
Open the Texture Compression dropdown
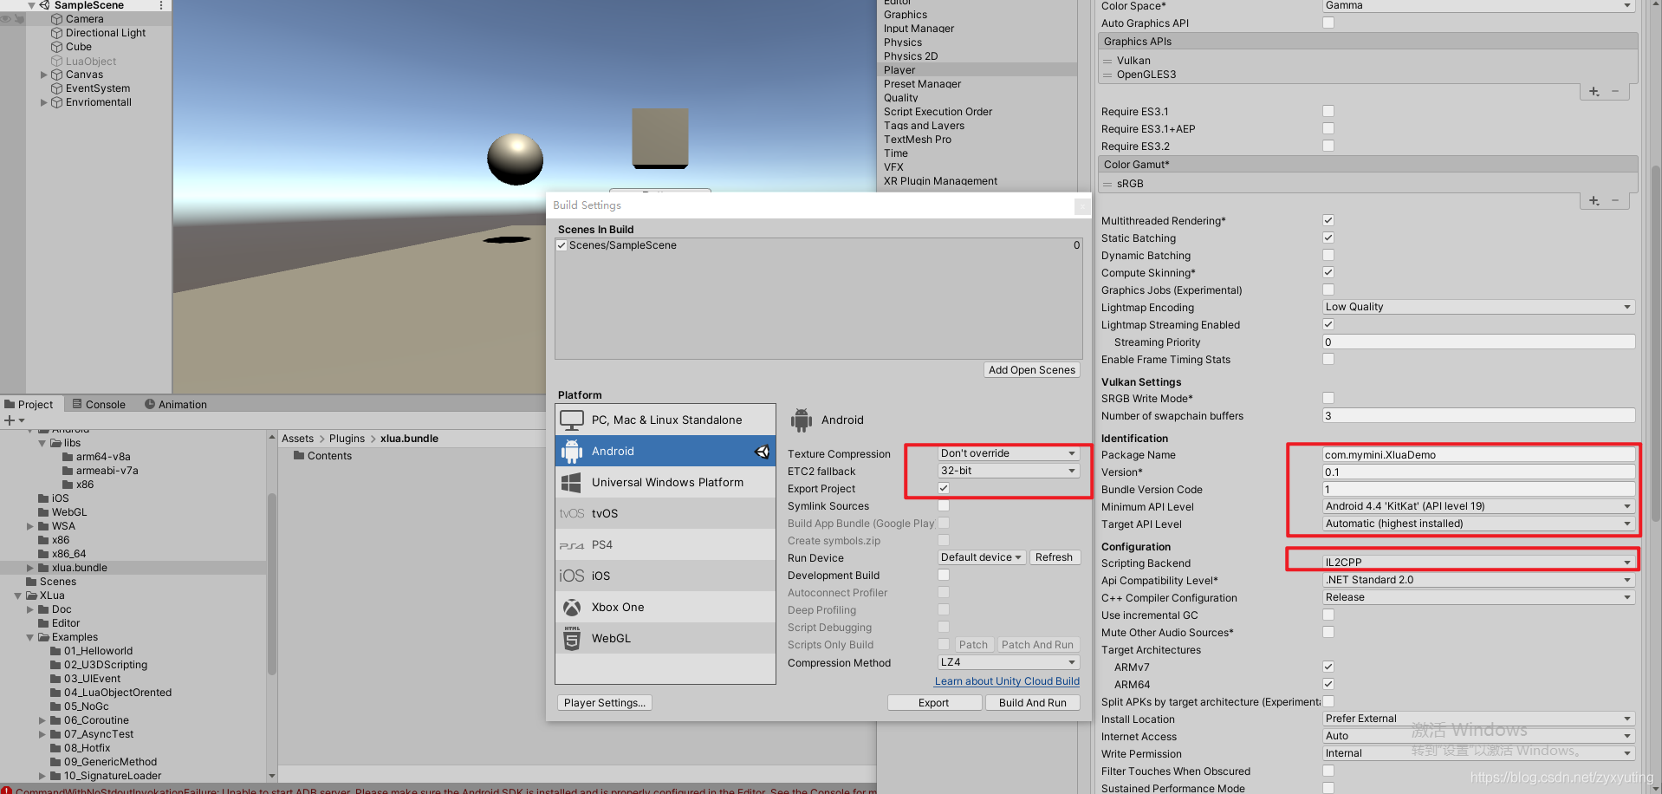pyautogui.click(x=1009, y=453)
